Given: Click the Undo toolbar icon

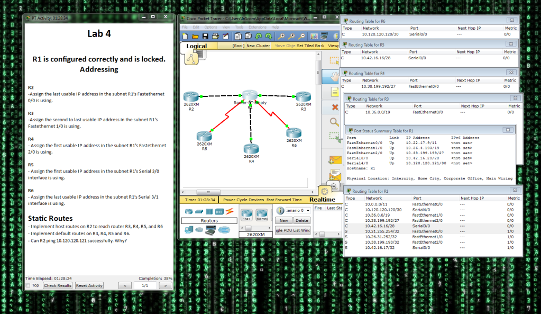Looking at the screenshot, I should (259, 37).
